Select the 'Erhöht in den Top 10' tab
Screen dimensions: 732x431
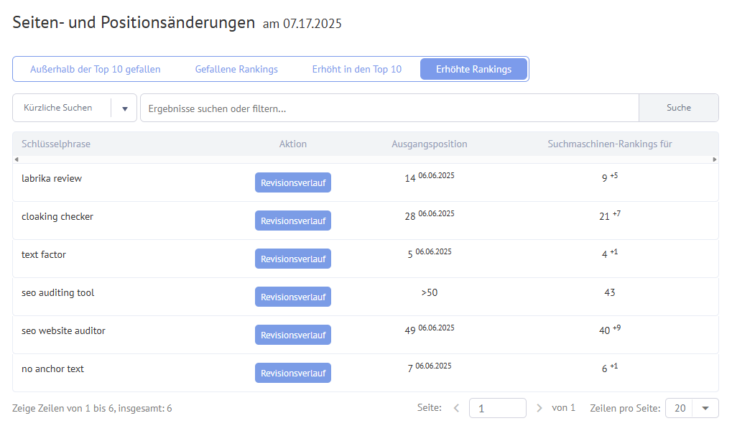[x=357, y=69]
